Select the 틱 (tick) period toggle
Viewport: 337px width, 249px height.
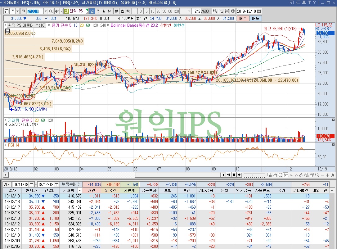tap(128, 11)
